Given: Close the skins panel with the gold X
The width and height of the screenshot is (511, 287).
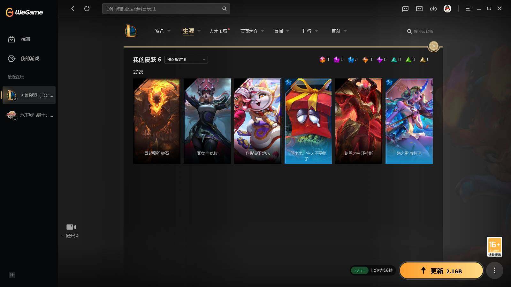Looking at the screenshot, I should click(x=433, y=46).
